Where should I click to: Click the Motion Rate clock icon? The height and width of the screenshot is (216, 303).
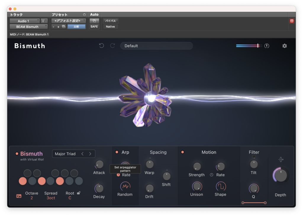click(x=212, y=175)
